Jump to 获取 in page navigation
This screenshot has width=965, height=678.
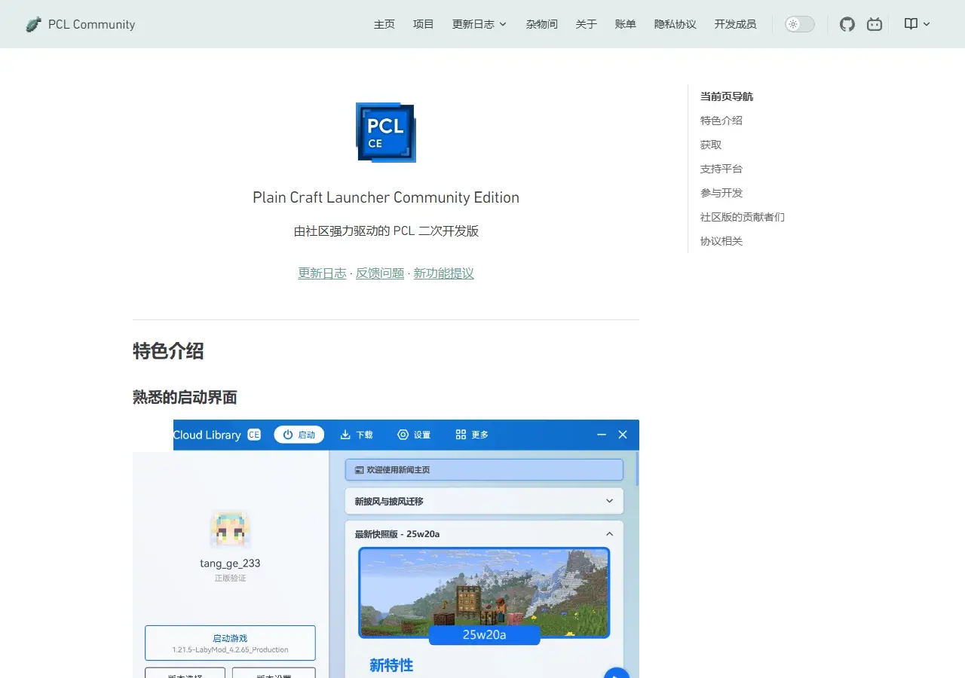711,145
